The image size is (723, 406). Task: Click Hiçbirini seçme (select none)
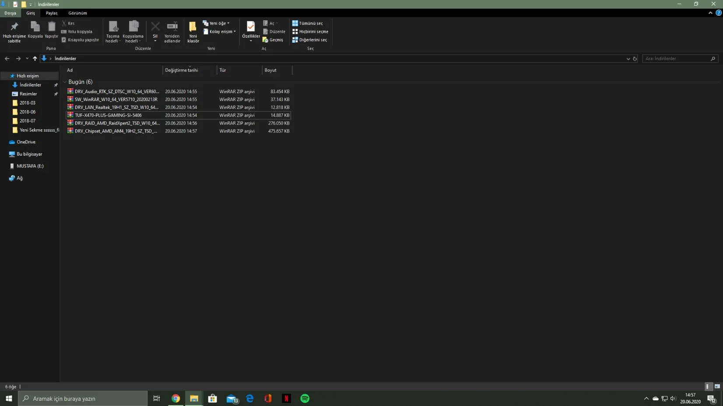310,31
